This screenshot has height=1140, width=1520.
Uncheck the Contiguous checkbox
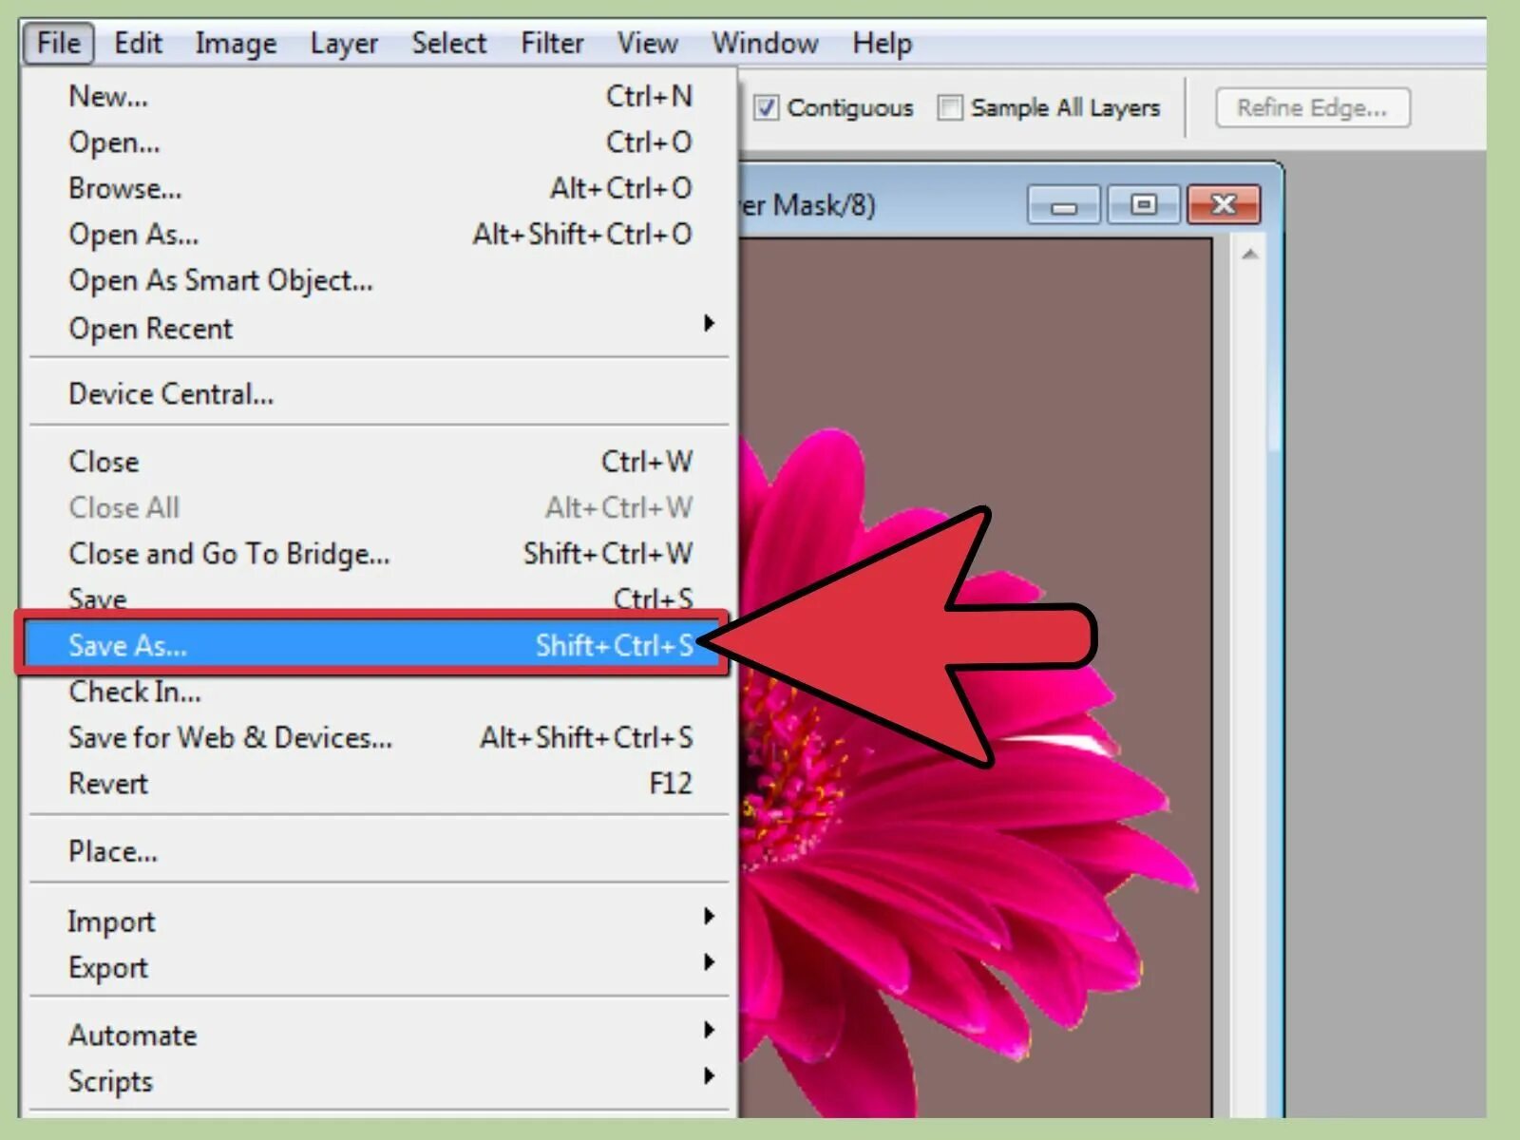tap(767, 107)
